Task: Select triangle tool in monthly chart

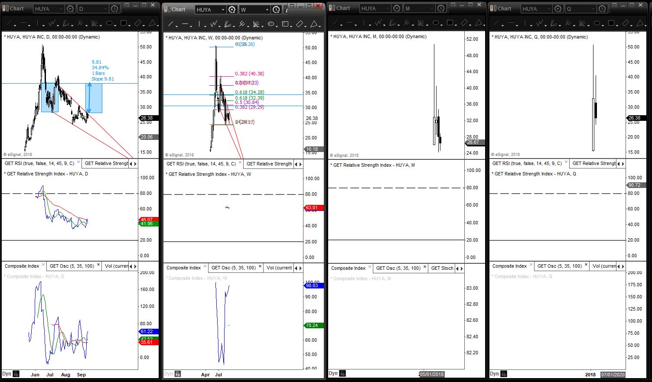Action: click(x=479, y=23)
